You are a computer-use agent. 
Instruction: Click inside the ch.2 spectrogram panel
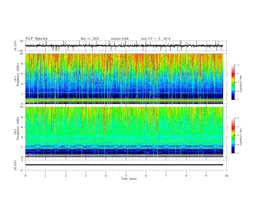pyautogui.click(x=124, y=132)
